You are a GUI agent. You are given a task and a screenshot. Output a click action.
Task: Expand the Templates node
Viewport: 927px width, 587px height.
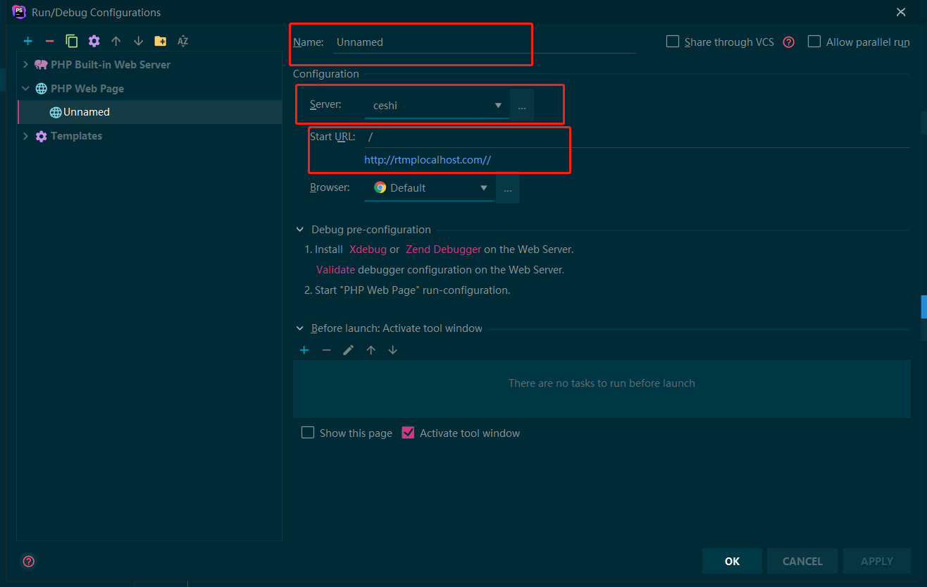pos(26,136)
